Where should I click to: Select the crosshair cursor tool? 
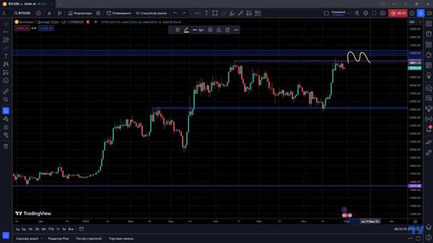[x=6, y=24]
